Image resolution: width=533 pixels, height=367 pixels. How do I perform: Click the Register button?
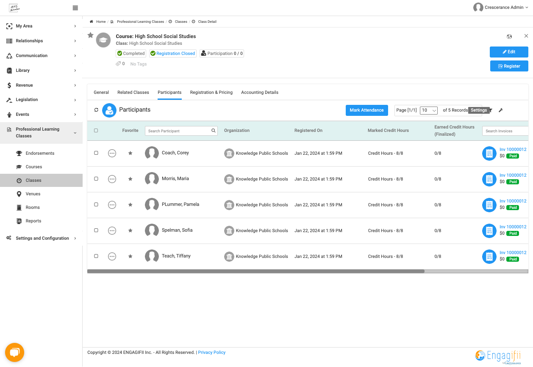tap(509, 66)
